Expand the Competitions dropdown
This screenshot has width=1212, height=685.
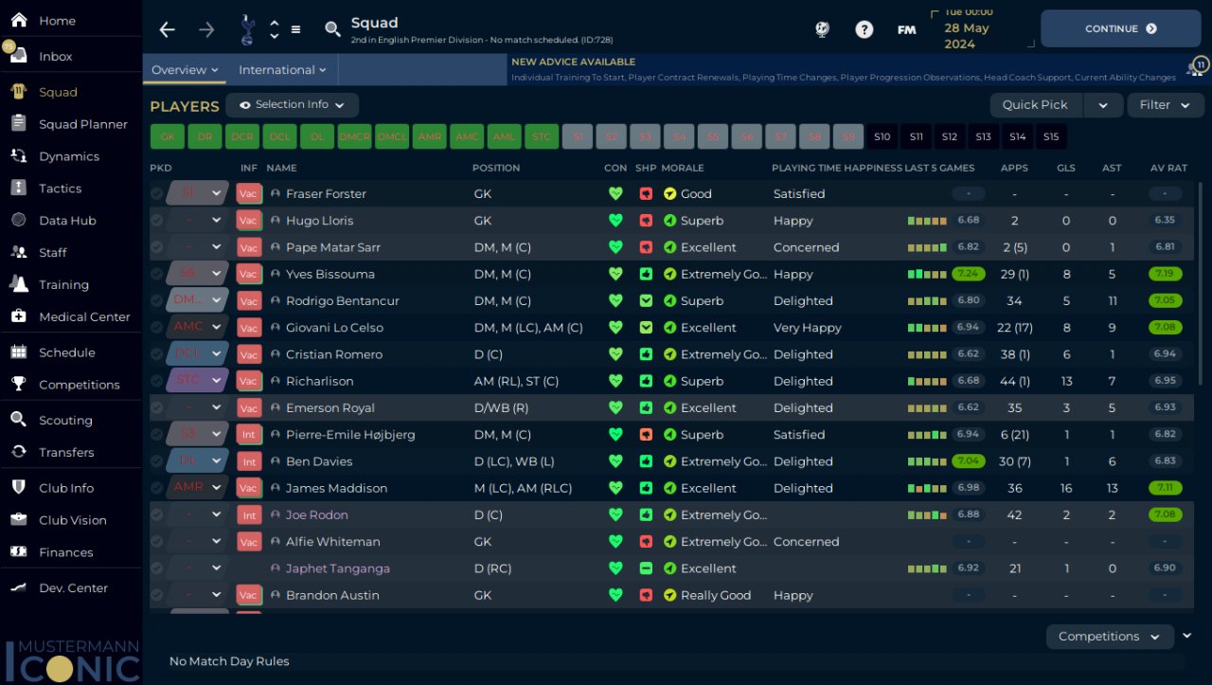point(1110,637)
